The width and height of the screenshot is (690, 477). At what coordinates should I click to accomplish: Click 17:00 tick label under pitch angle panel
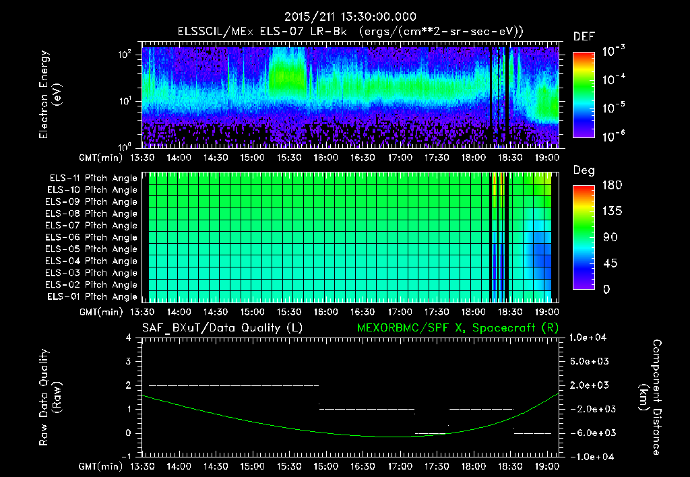coord(400,312)
